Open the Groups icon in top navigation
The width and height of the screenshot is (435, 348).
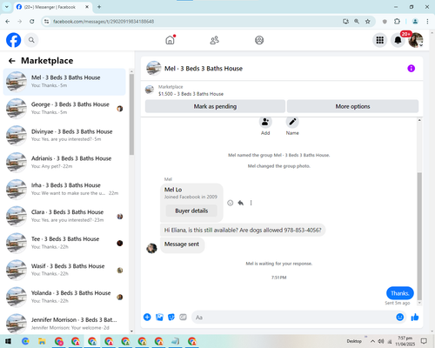(259, 40)
